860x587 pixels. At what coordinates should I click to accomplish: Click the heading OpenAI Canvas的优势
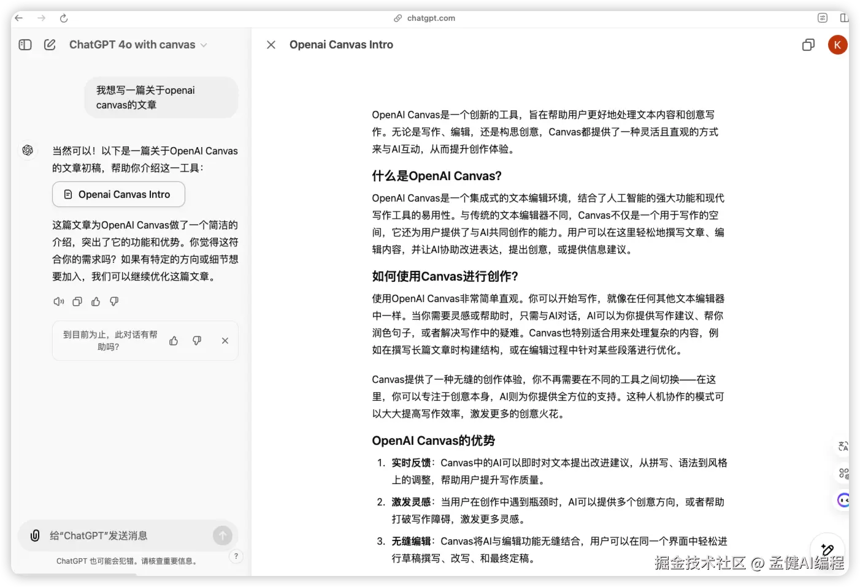tap(433, 441)
